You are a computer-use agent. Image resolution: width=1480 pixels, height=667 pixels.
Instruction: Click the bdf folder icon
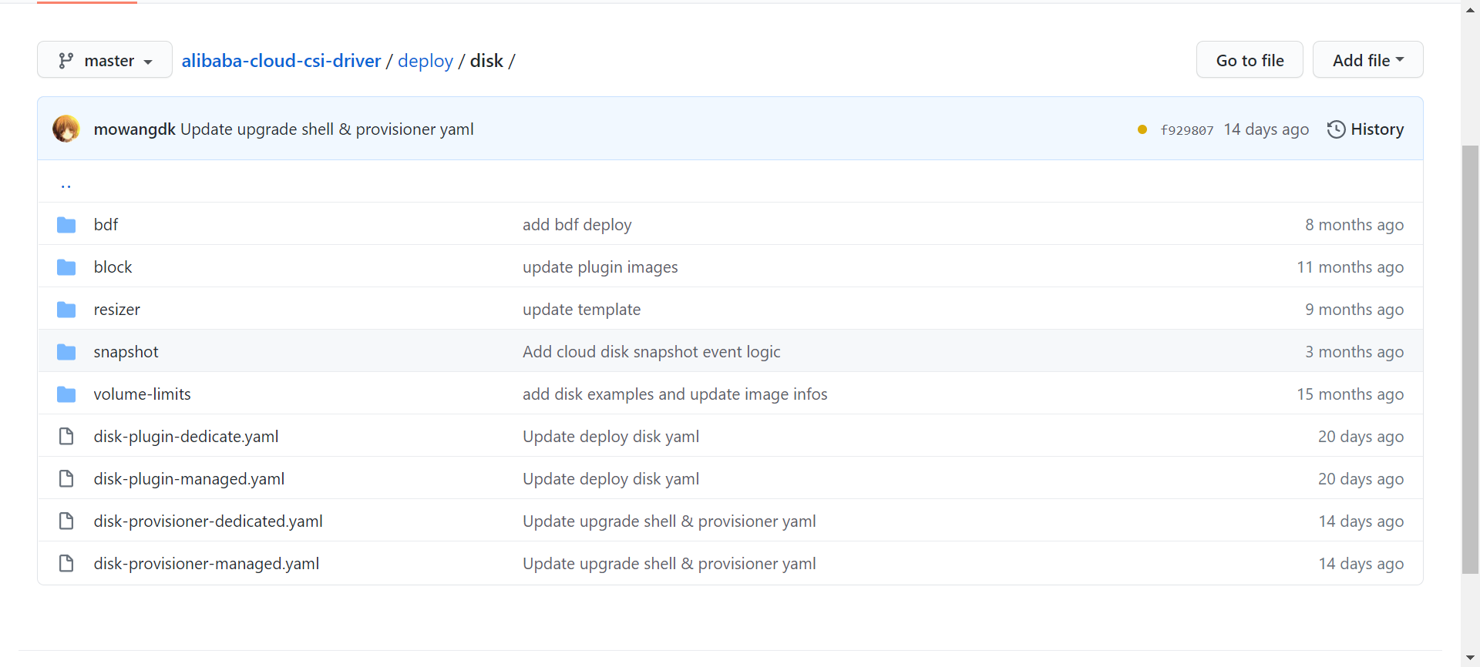pyautogui.click(x=66, y=225)
